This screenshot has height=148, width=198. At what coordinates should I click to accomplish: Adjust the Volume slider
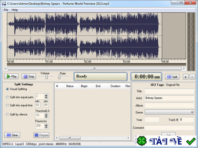pyautogui.click(x=46, y=77)
